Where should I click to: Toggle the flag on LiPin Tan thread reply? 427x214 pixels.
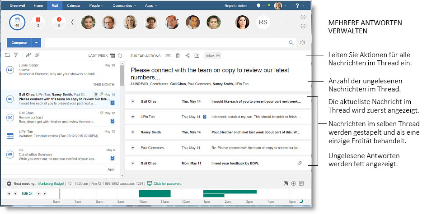(205, 117)
